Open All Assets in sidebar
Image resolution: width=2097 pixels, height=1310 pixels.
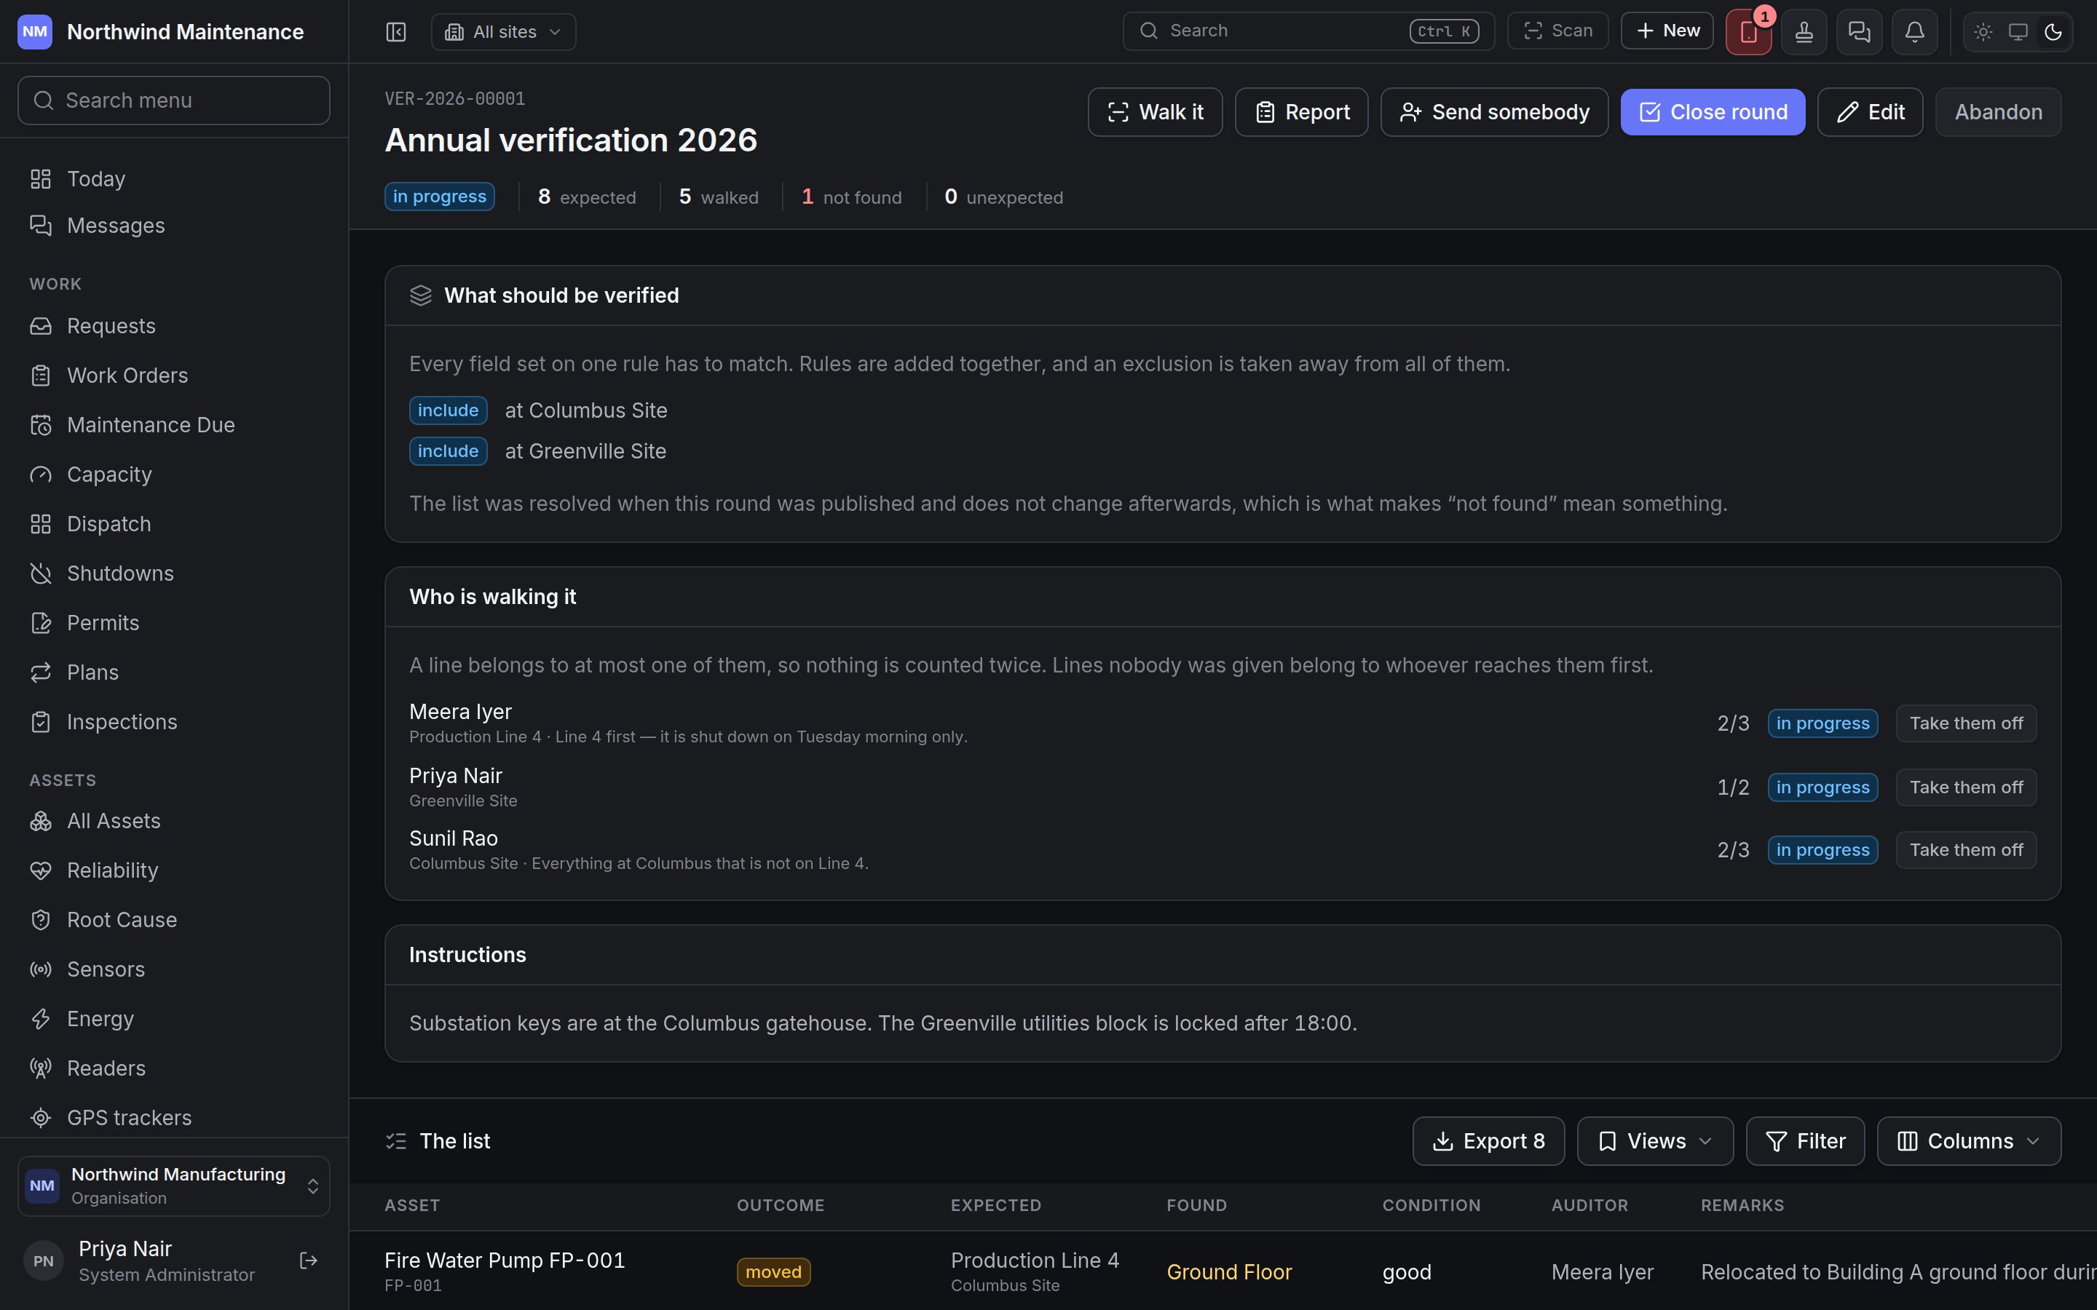tap(174, 820)
